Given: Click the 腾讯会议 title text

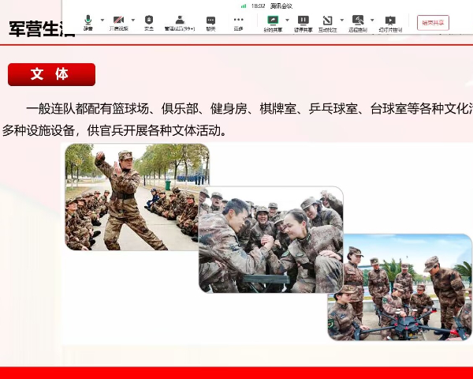Looking at the screenshot, I should tap(281, 6).
